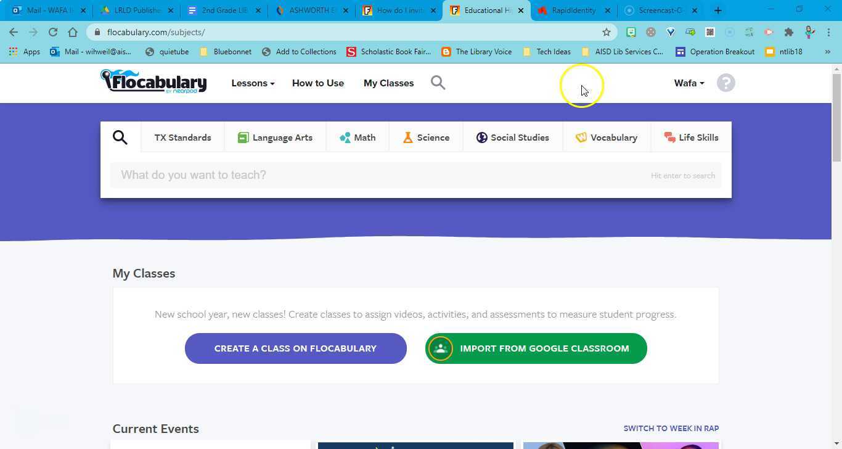
Task: Click the help question mark icon
Action: [726, 82]
